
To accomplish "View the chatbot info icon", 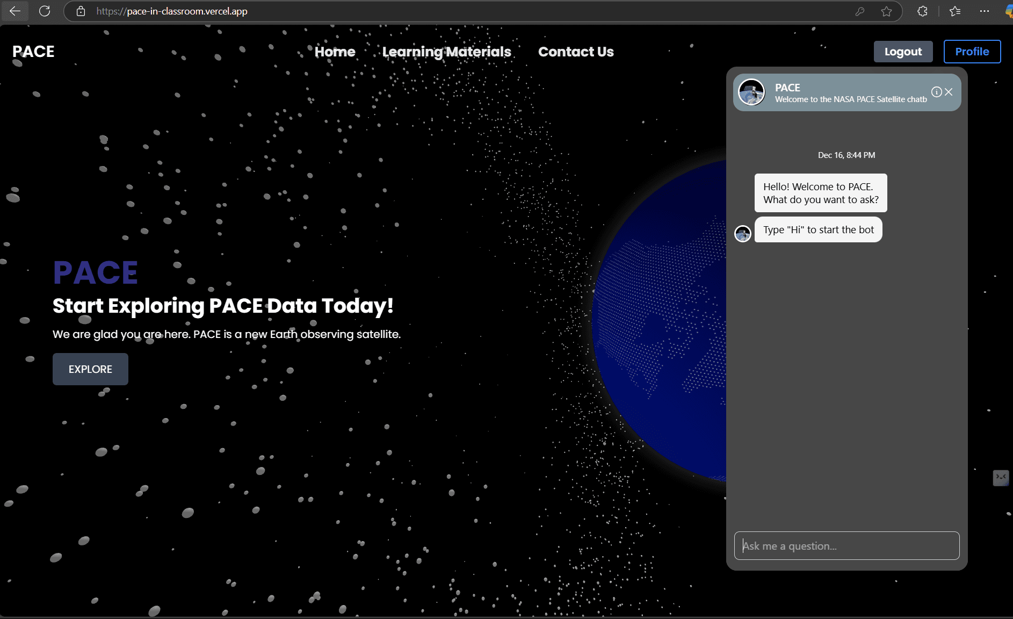I will click(x=936, y=92).
